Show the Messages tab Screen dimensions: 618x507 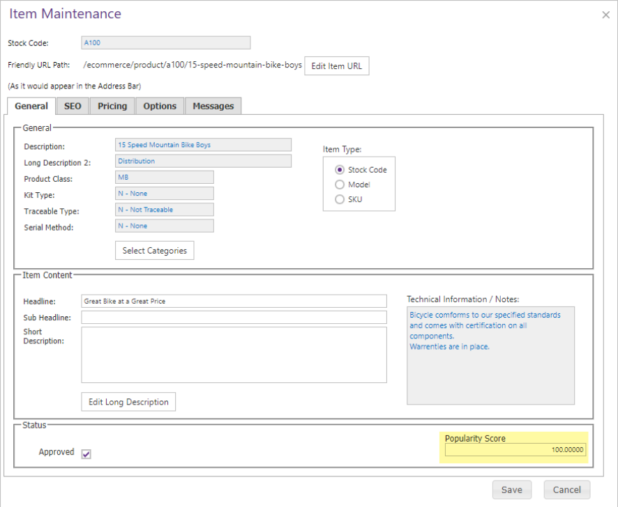[213, 106]
